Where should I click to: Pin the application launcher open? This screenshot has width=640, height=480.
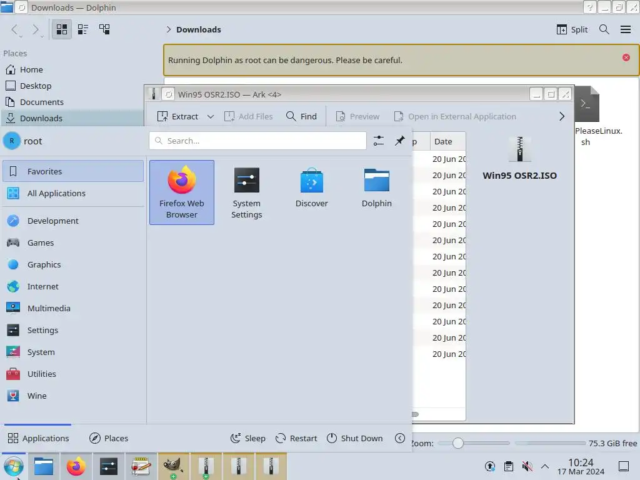pyautogui.click(x=399, y=141)
